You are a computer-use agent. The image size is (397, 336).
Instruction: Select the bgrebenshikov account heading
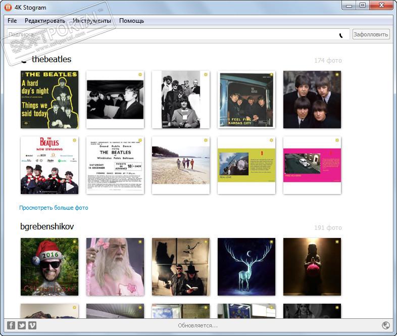[47, 226]
